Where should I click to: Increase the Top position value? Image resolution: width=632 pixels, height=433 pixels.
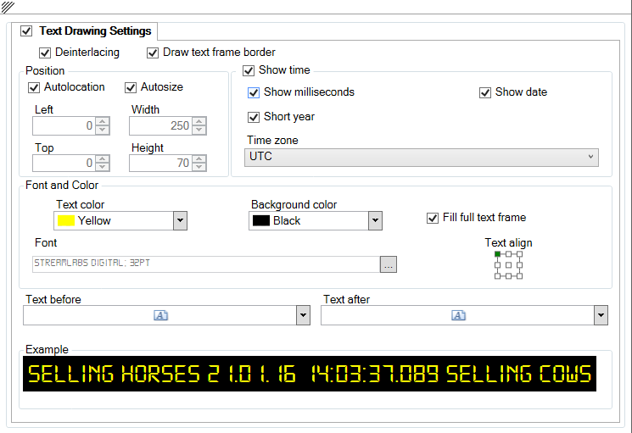coord(103,158)
